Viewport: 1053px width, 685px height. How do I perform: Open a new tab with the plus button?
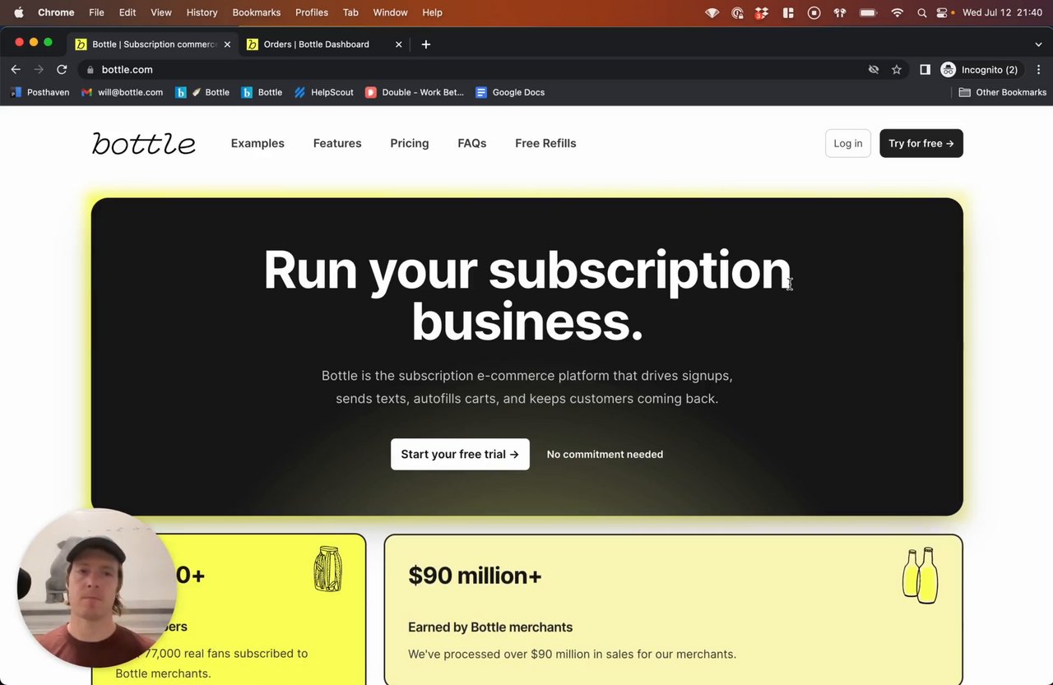(425, 44)
